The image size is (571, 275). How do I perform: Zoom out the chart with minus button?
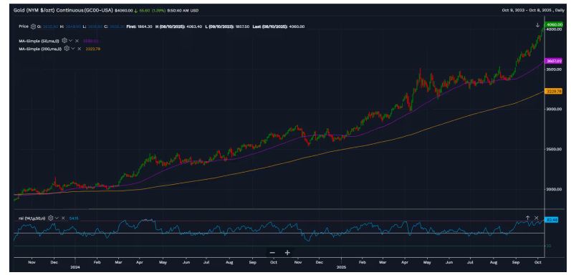pyautogui.click(x=272, y=252)
